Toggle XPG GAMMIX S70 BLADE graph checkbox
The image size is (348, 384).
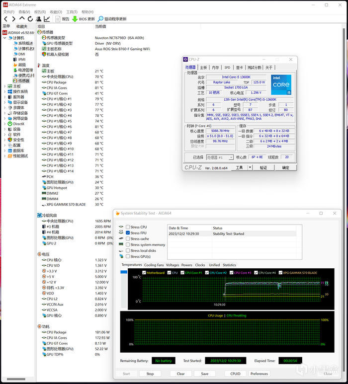click(280, 273)
